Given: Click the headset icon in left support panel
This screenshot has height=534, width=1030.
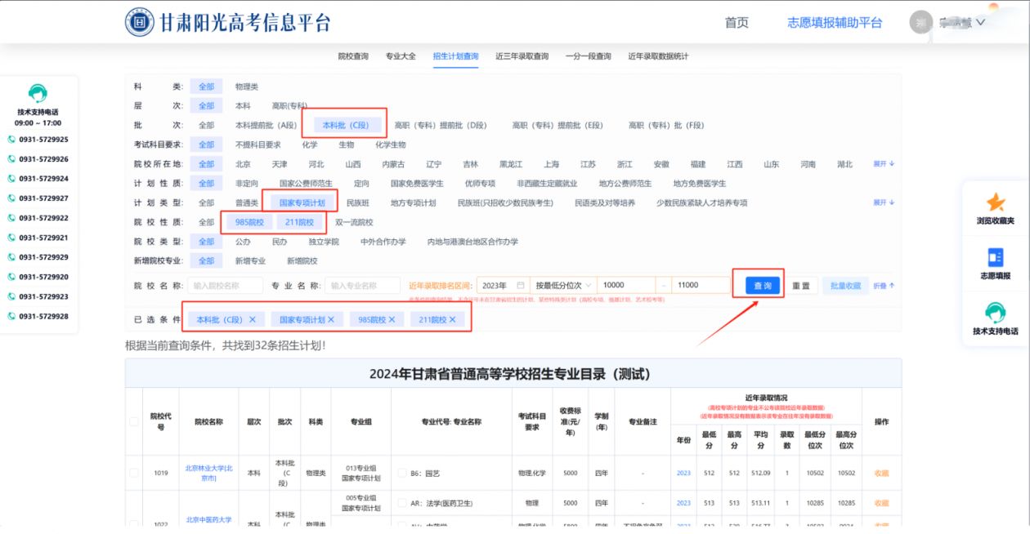Looking at the screenshot, I should coord(38,93).
